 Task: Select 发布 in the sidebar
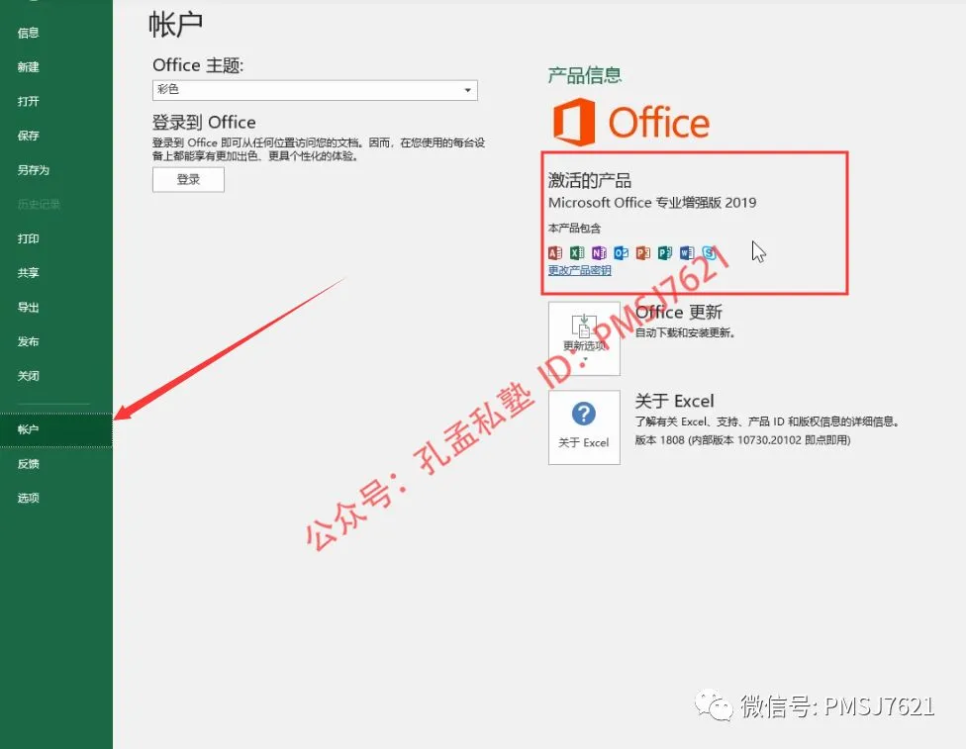coord(29,341)
